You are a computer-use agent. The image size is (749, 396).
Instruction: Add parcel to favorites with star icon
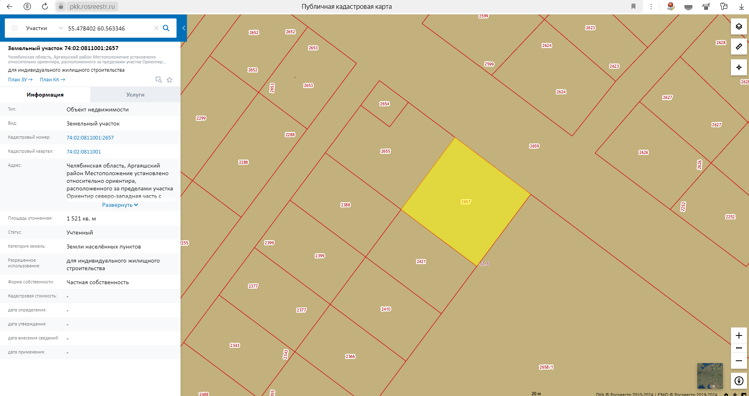click(170, 80)
